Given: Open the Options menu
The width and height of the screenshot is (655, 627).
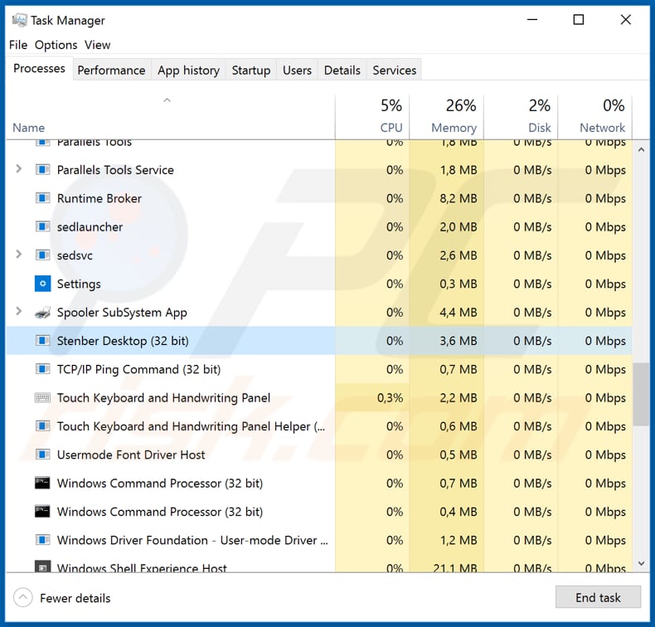Looking at the screenshot, I should (56, 45).
